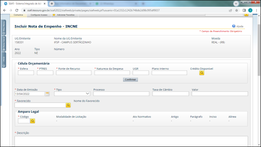Open a new browser tab with plus button
261x147 pixels.
(52, 4)
